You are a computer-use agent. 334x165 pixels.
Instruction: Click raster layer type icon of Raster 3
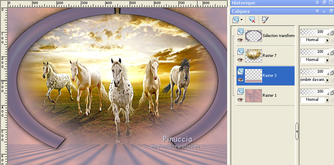pyautogui.click(x=241, y=72)
